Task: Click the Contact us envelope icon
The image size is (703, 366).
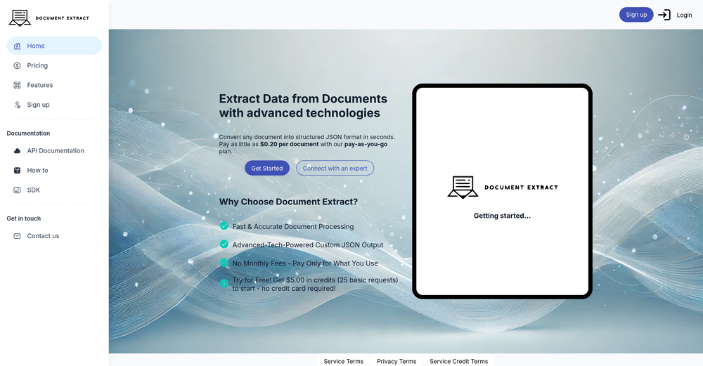Action: coord(17,236)
